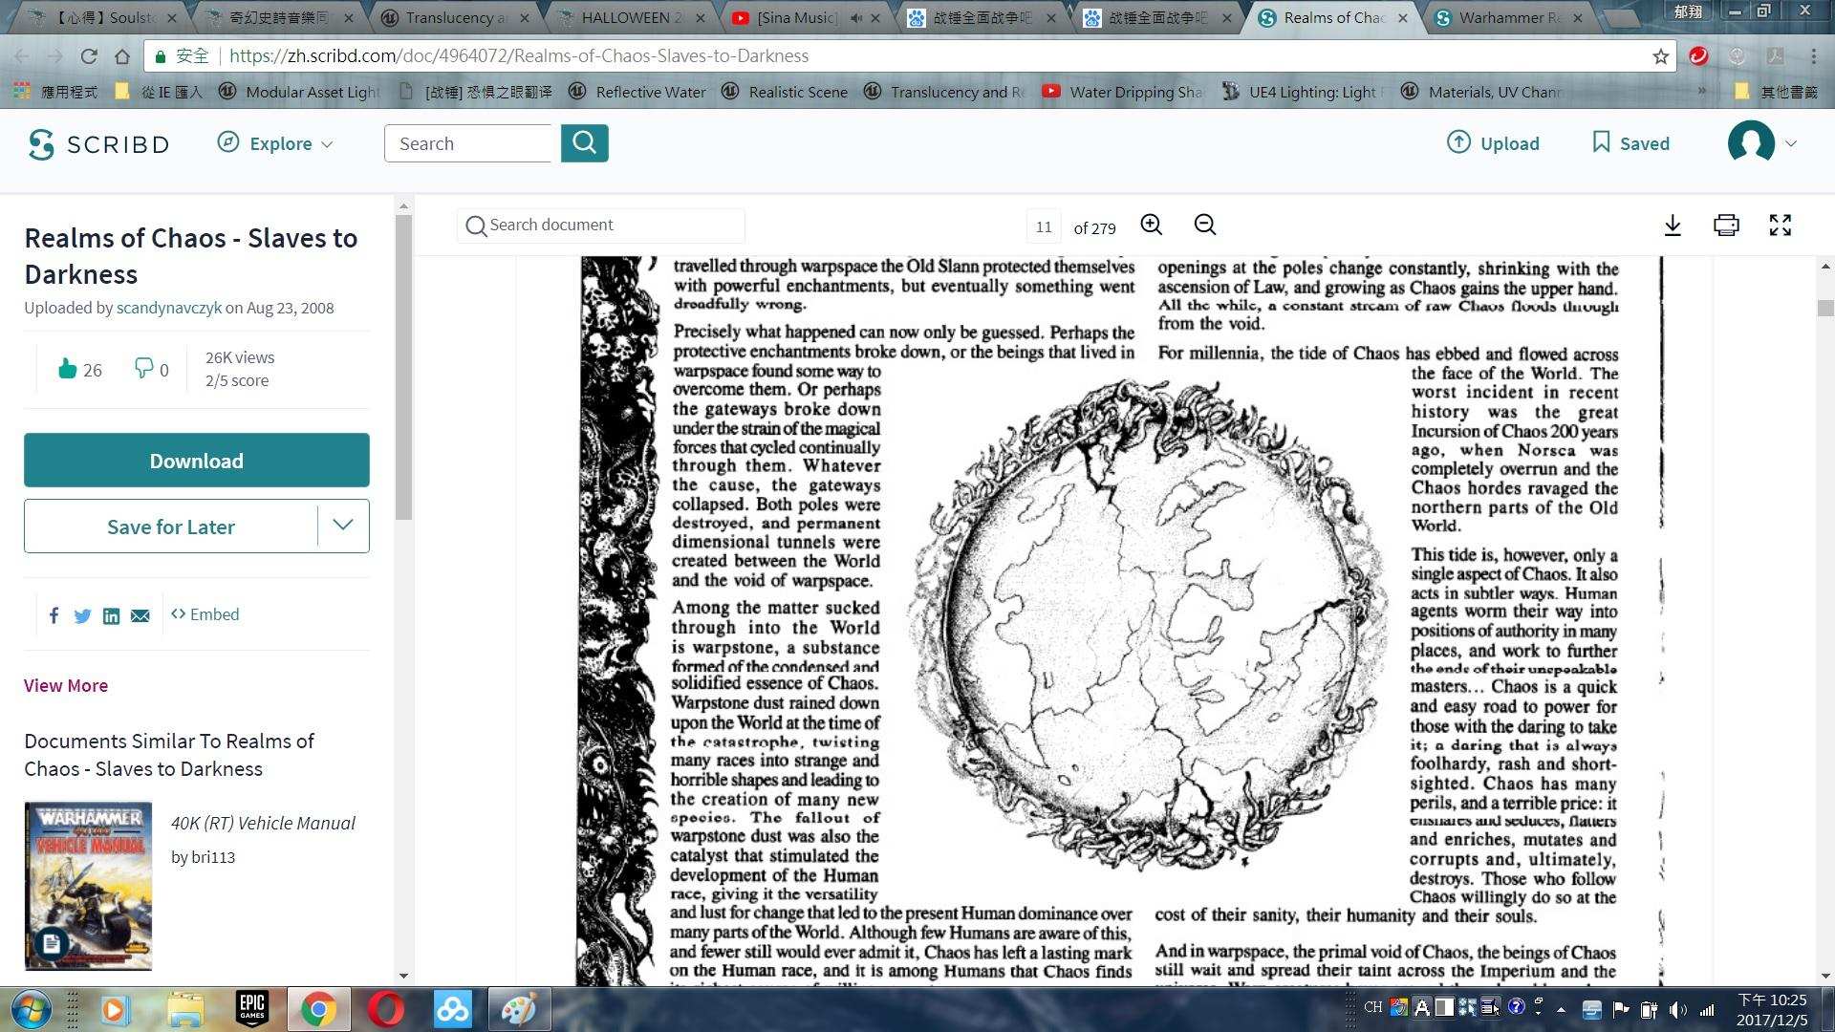Dislike the document with thumbs down

143,368
